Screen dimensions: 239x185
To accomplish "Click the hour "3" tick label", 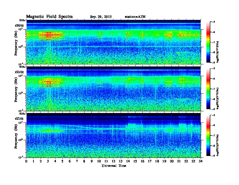I will click(48, 161).
